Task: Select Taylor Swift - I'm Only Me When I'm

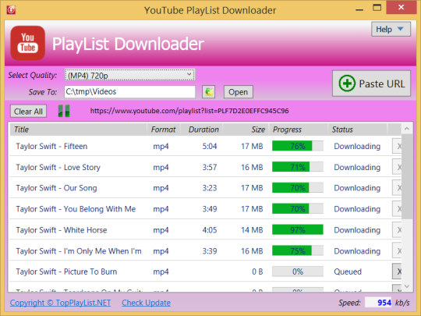Action: click(x=79, y=250)
